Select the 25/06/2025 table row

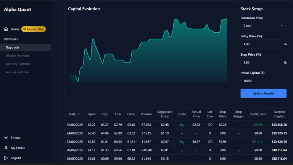click(175, 125)
